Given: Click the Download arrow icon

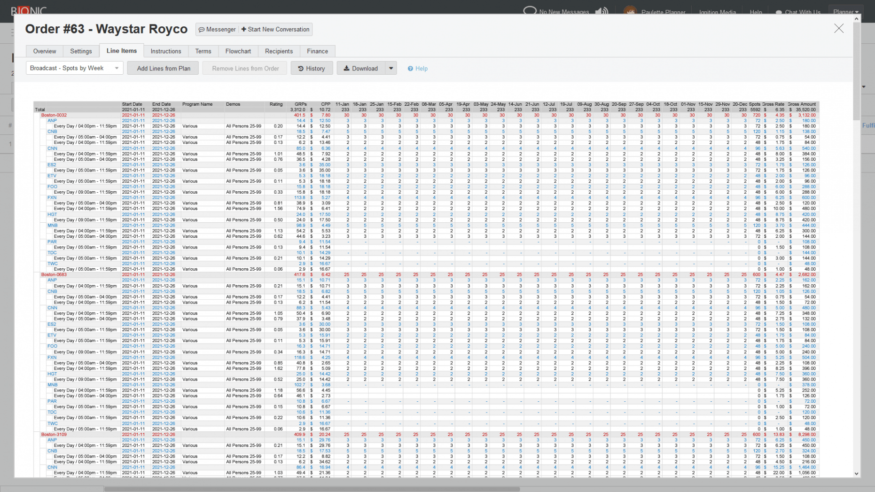Looking at the screenshot, I should click(x=346, y=69).
